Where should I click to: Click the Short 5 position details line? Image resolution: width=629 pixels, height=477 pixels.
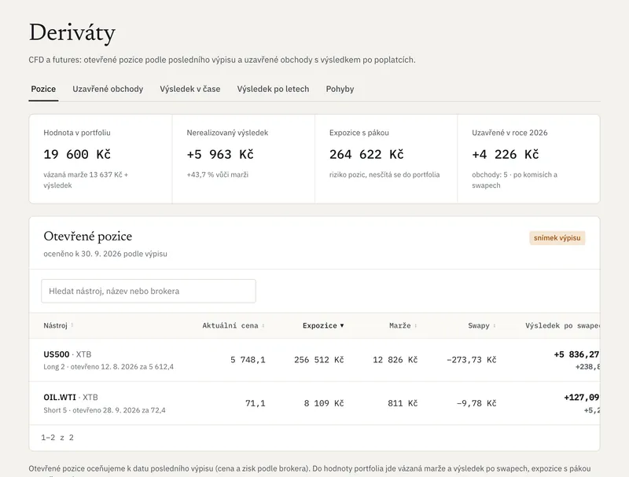click(105, 410)
